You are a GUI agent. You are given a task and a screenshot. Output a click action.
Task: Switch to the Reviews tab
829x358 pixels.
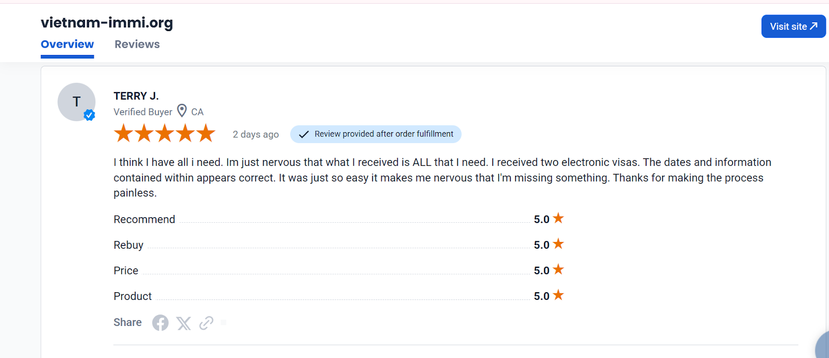(x=137, y=45)
